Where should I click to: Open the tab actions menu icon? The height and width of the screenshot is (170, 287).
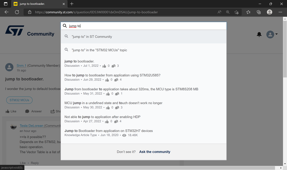6,4
